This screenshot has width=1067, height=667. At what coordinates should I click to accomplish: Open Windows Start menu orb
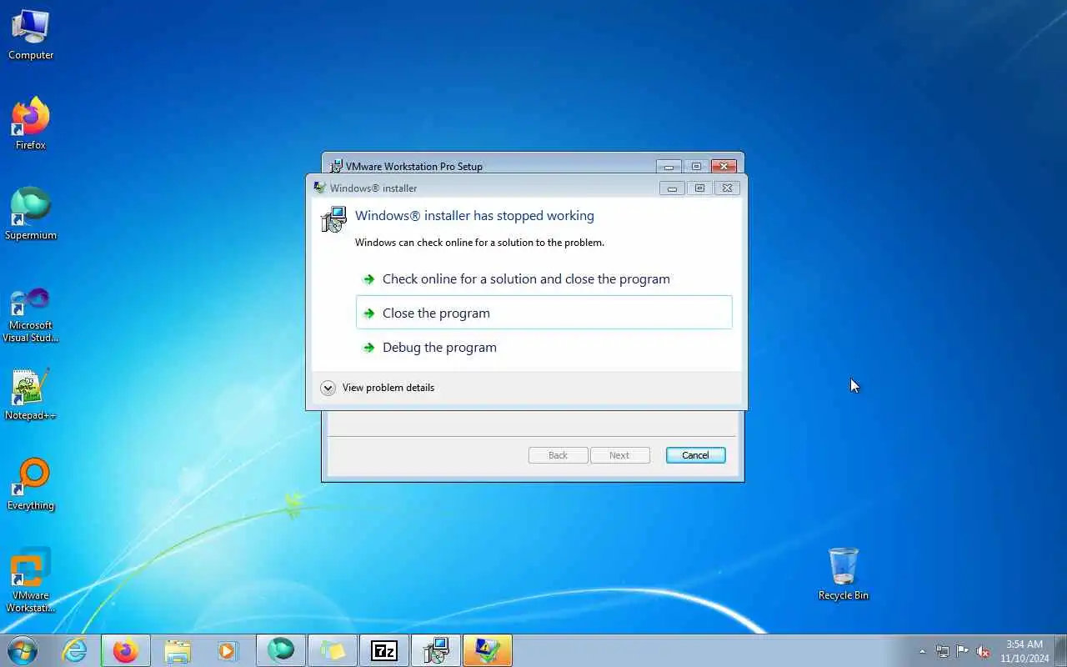(x=22, y=650)
